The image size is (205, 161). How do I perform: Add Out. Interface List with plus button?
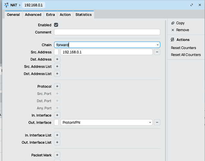57,142
